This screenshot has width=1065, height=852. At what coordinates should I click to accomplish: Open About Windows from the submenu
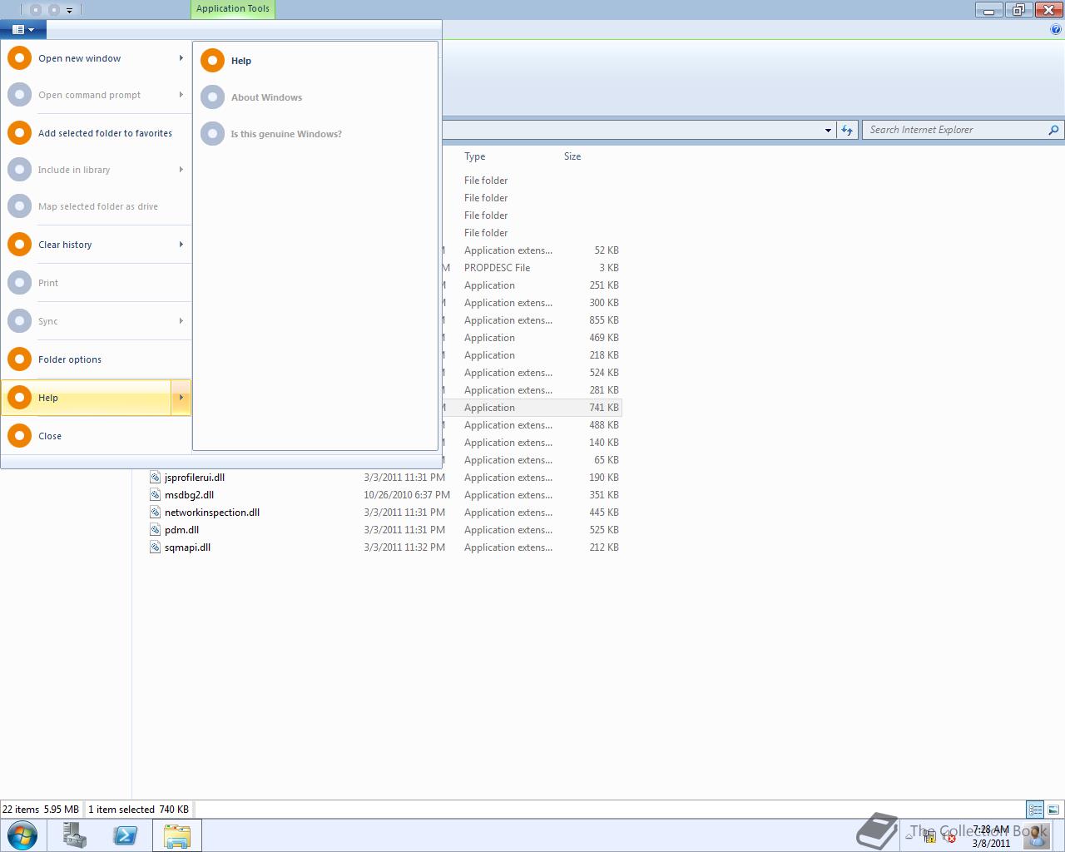tap(315, 97)
